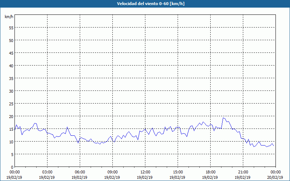Click the x-axis time label '06:00'
This screenshot has width=290, height=181.
click(80, 172)
